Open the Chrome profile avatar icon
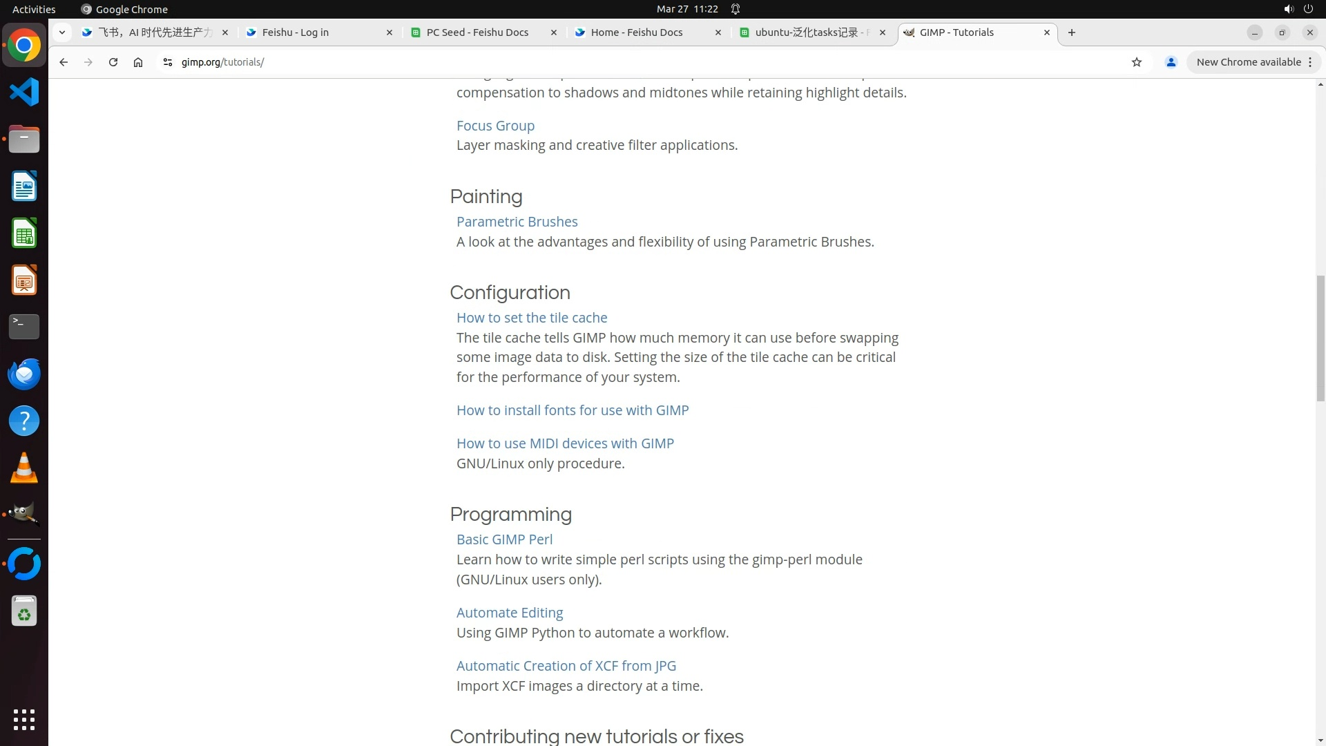The height and width of the screenshot is (746, 1326). [x=1171, y=62]
